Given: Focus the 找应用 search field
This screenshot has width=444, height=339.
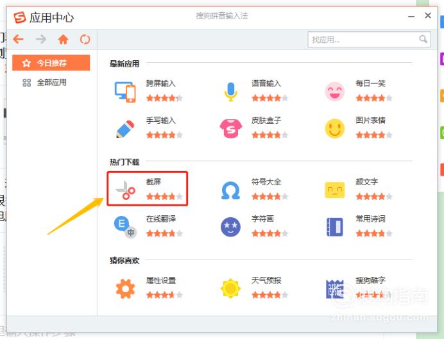Looking at the screenshot, I should click(369, 39).
